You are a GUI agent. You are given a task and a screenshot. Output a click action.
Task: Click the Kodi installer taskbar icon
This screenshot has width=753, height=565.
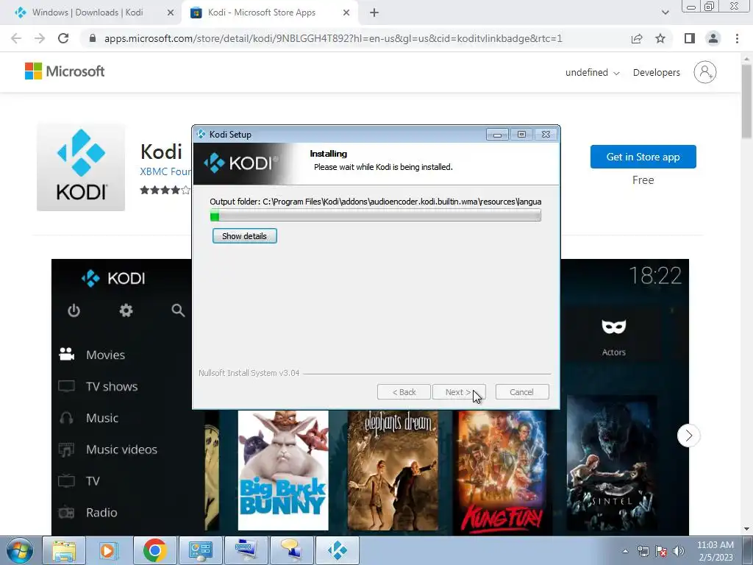338,550
